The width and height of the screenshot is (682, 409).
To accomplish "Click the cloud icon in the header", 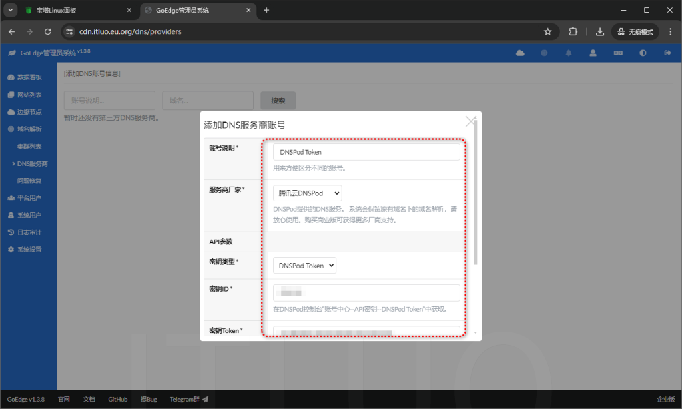I will 520,52.
